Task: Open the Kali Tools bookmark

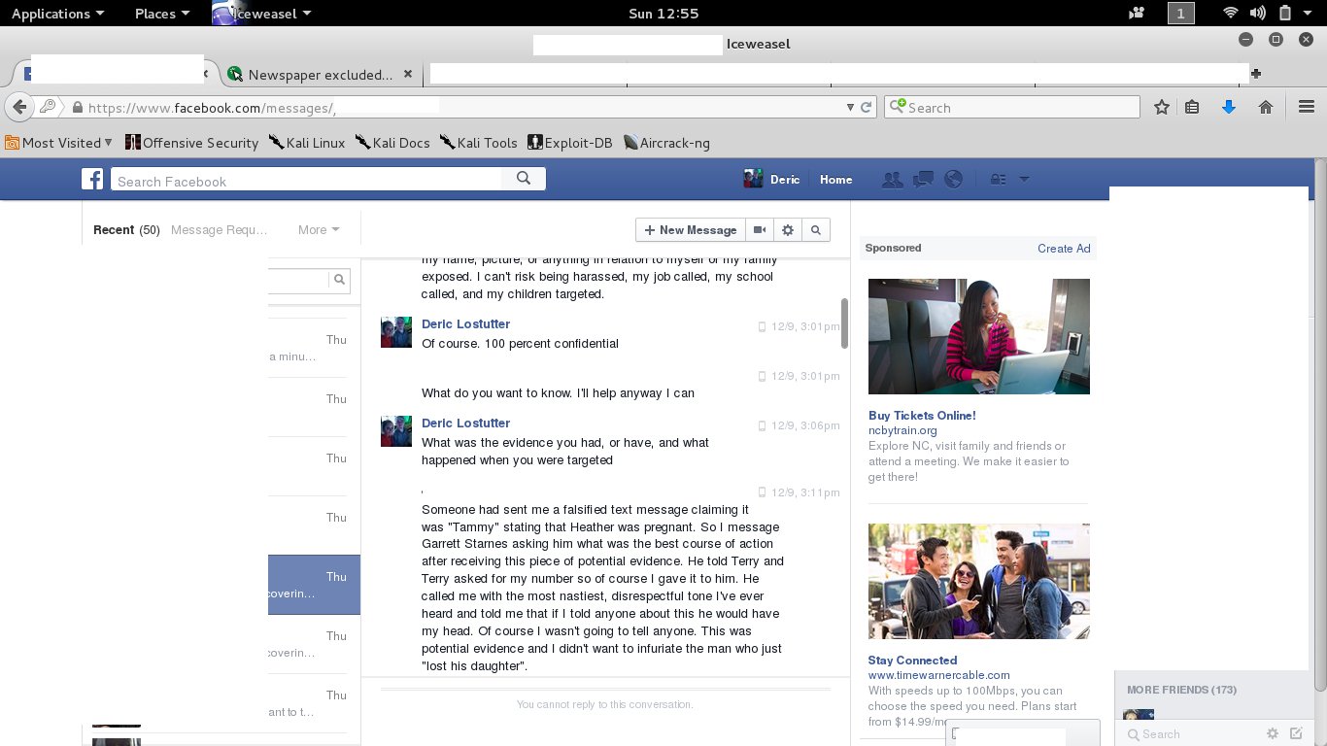Action: pyautogui.click(x=478, y=143)
